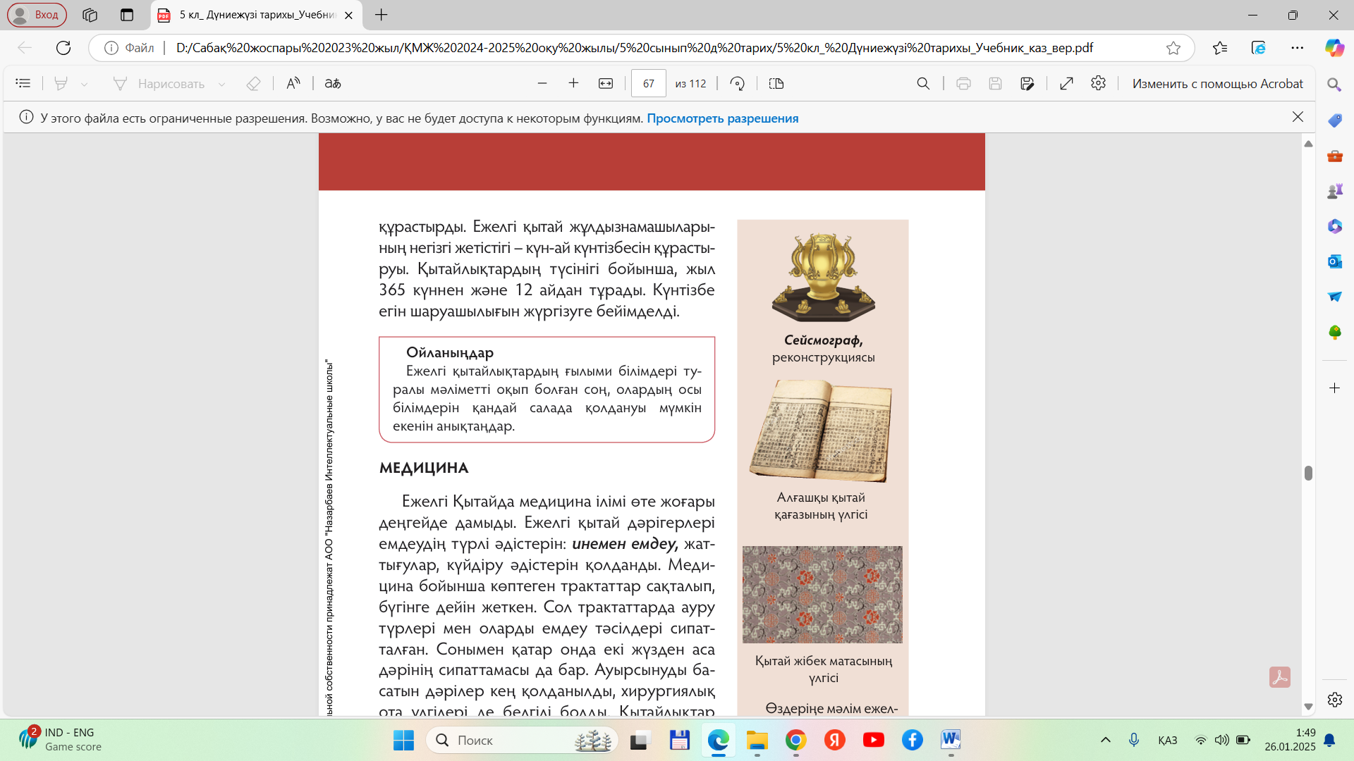Expand the Highlight color dropdown arrow
Image resolution: width=1354 pixels, height=761 pixels.
[x=84, y=84]
